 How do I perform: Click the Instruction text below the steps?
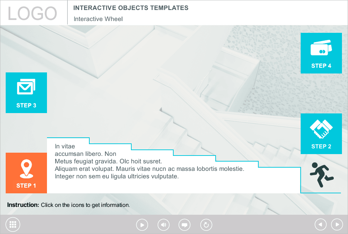68,205
